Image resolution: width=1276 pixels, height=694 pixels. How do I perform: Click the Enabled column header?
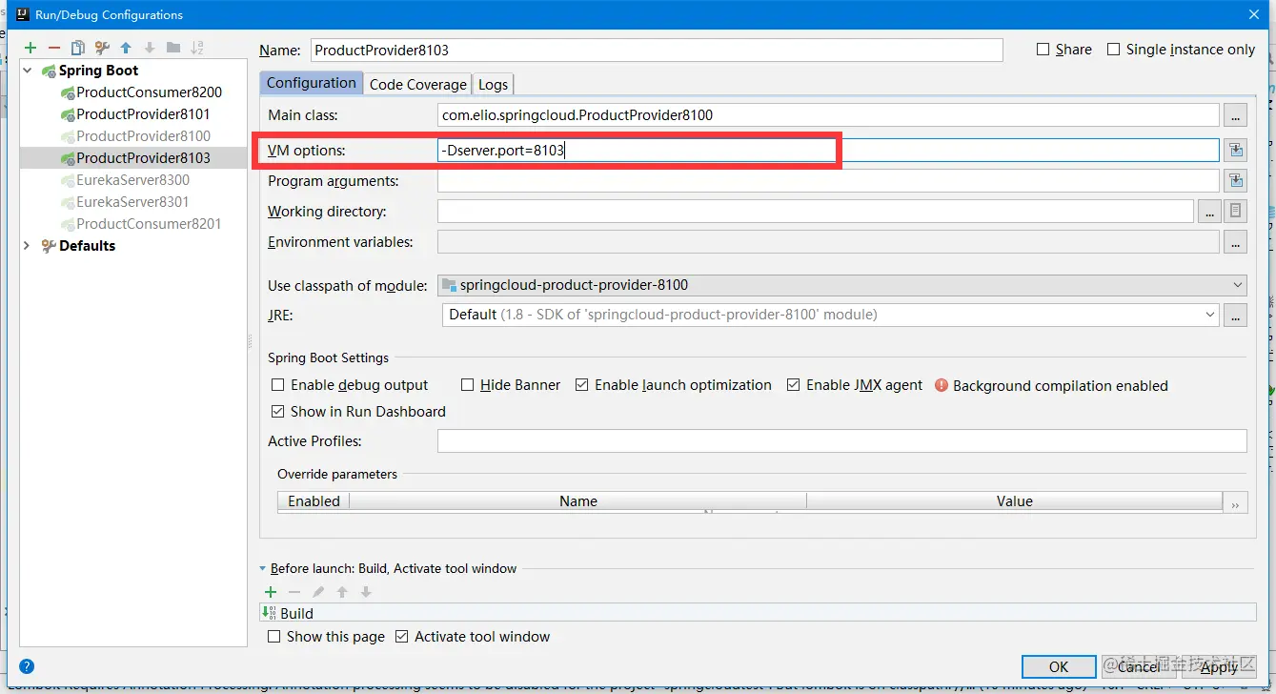coord(314,501)
